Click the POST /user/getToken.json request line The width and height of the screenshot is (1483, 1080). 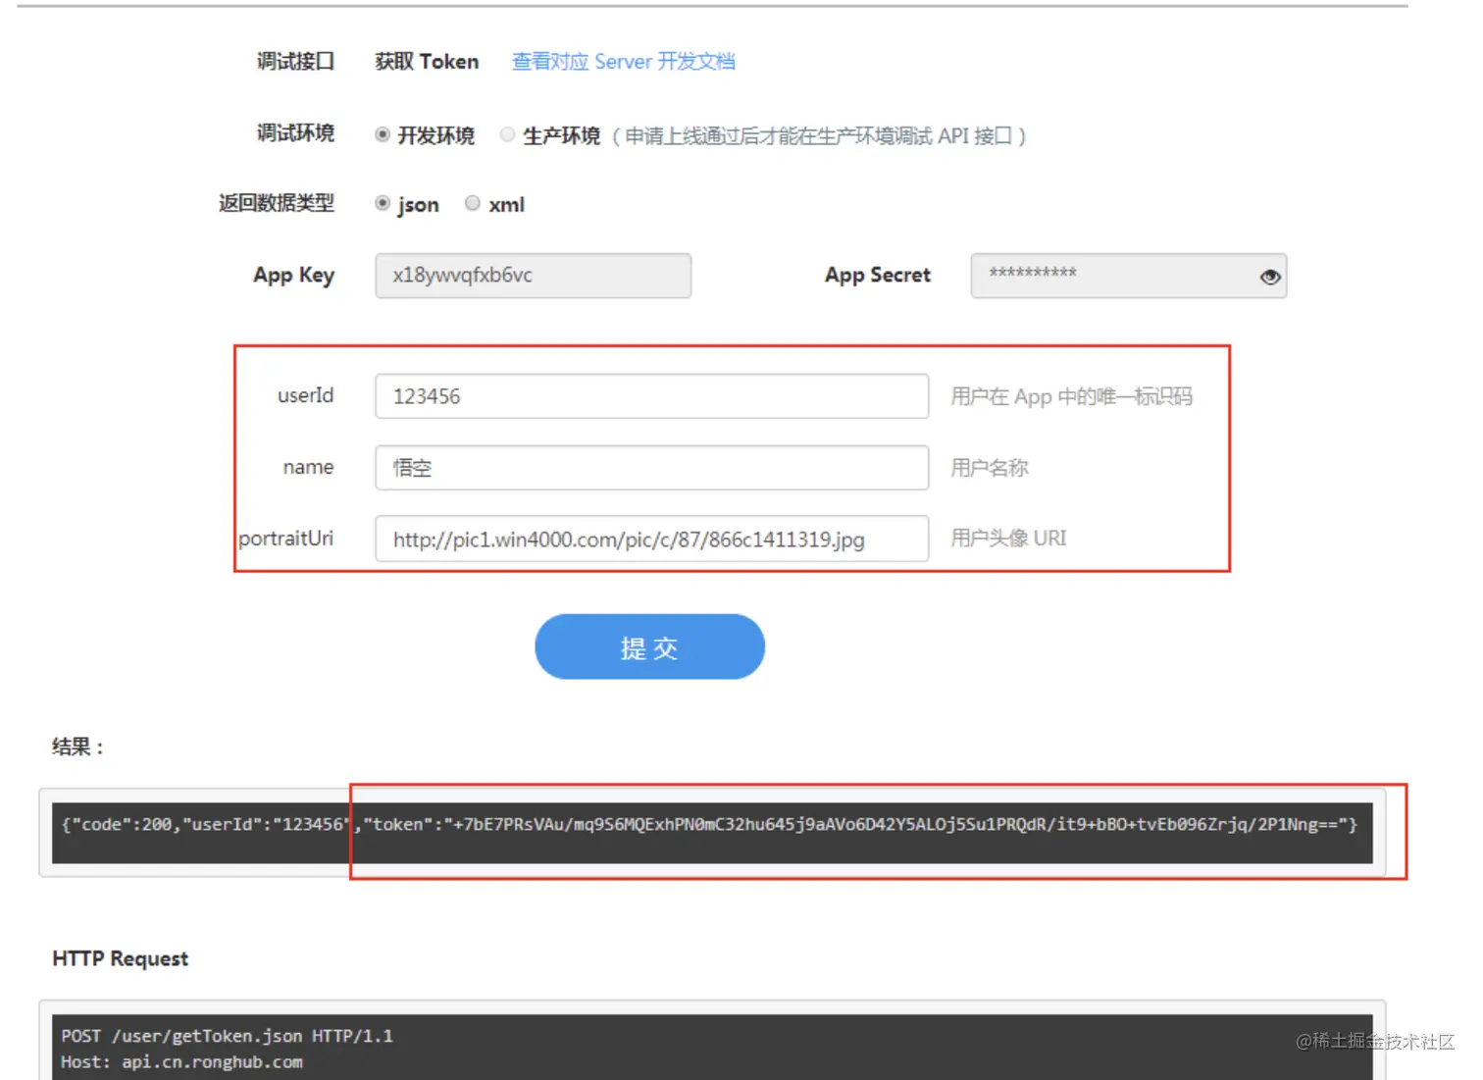[x=227, y=1036]
